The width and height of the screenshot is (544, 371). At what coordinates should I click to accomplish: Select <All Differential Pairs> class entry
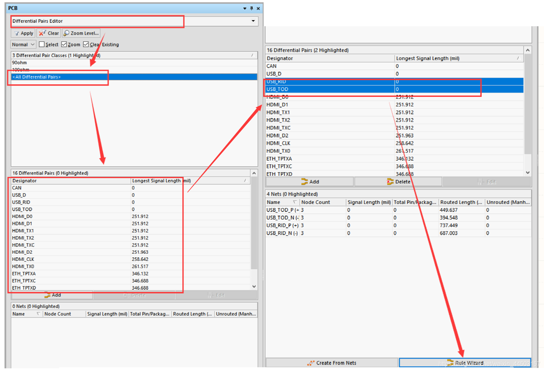[37, 77]
